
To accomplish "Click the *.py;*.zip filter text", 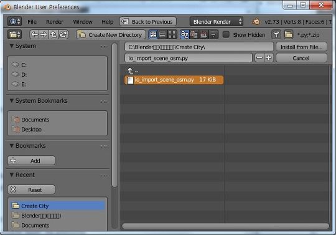I will tap(309, 35).
